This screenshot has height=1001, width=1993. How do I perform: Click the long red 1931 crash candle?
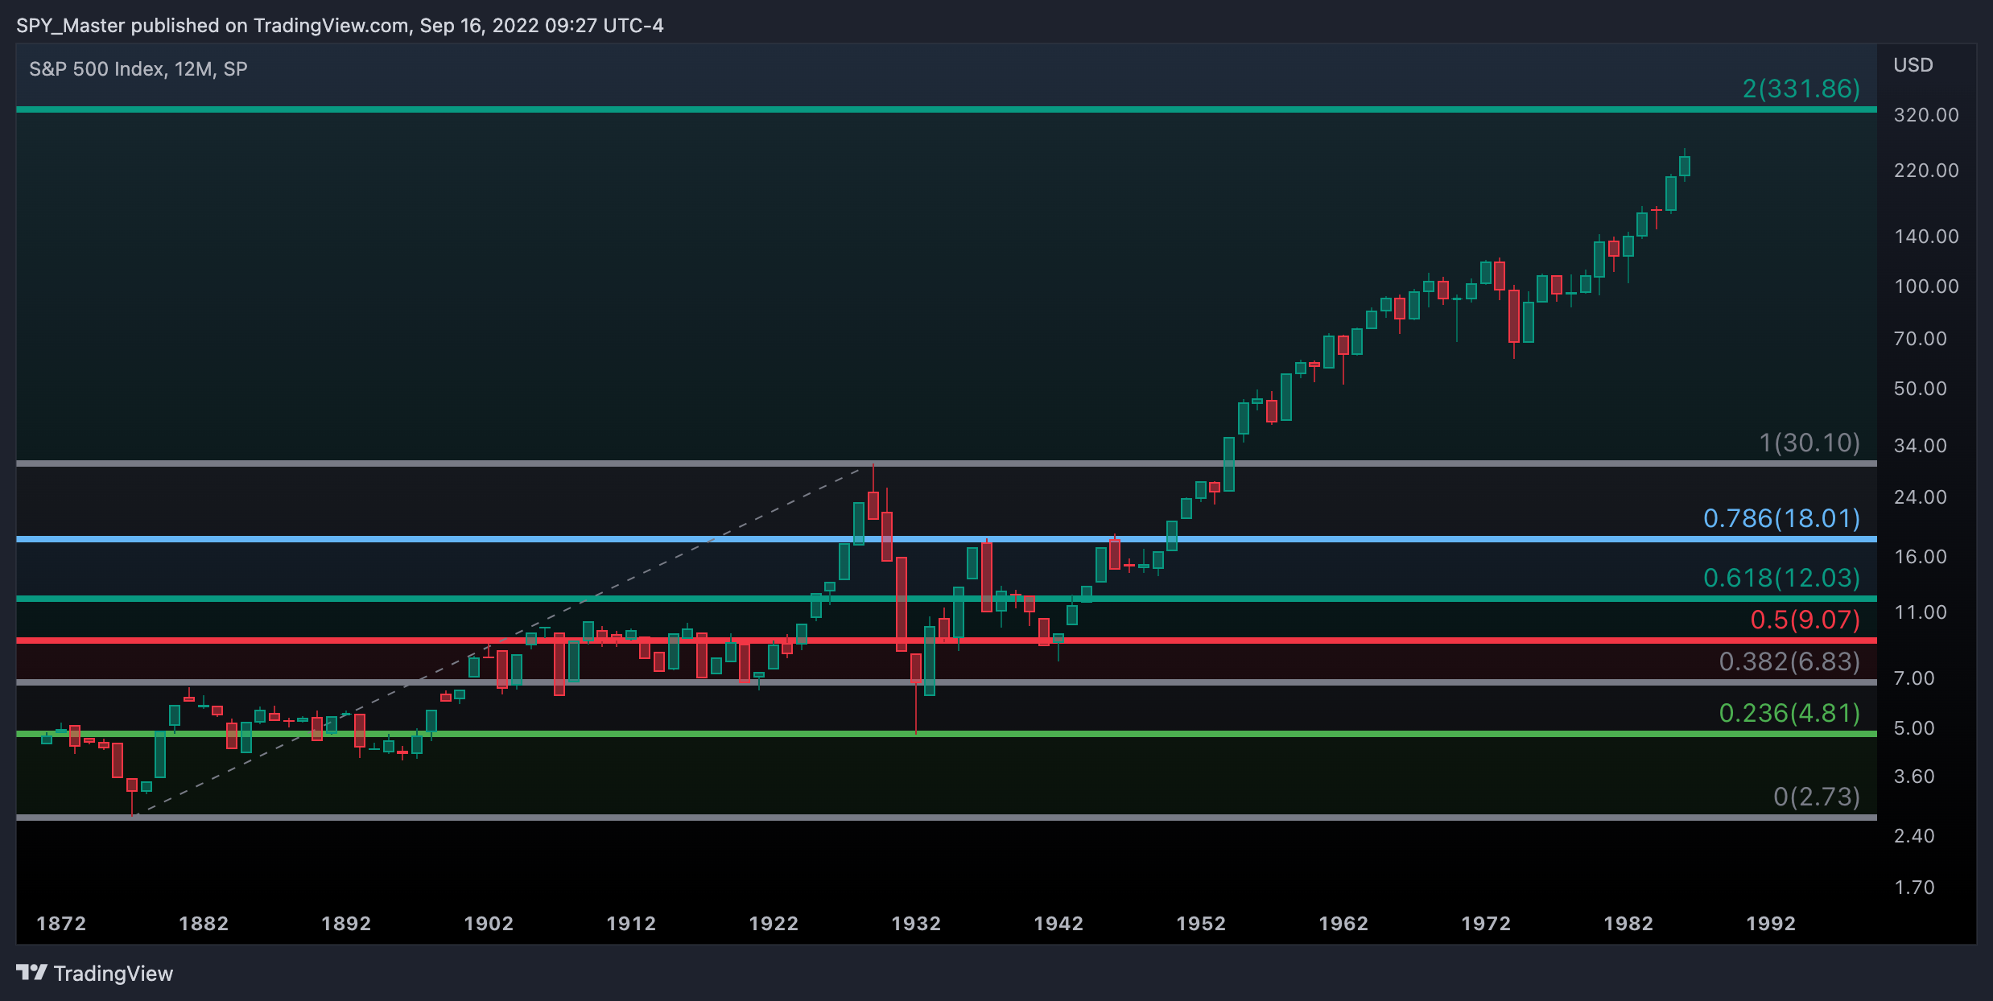902,603
